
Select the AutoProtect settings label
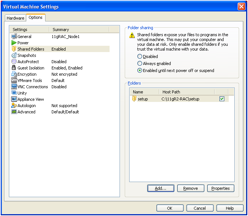tap(28, 62)
